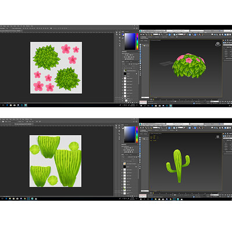
Task: Pick a shade in flower-texture Photoshop color field
Action: click(130, 41)
